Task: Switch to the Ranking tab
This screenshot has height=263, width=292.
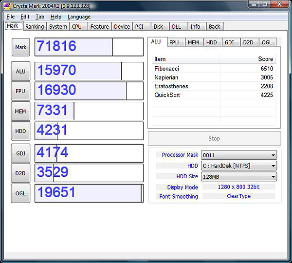Action: [35, 26]
